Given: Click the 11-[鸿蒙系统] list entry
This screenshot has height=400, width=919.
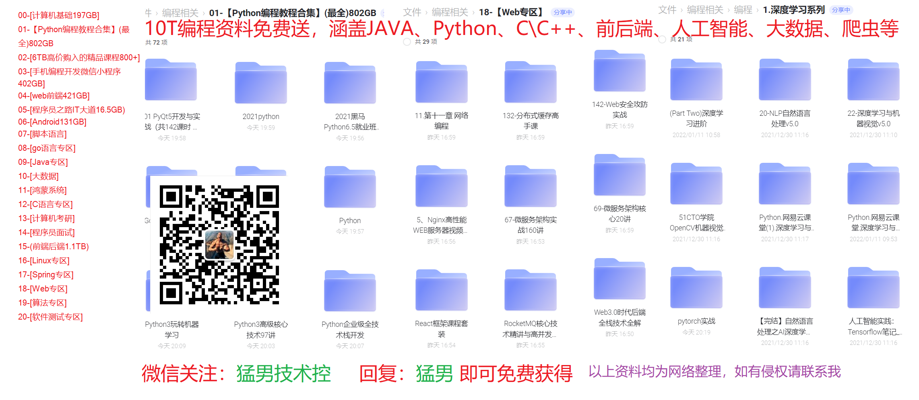Looking at the screenshot, I should click(x=42, y=190).
